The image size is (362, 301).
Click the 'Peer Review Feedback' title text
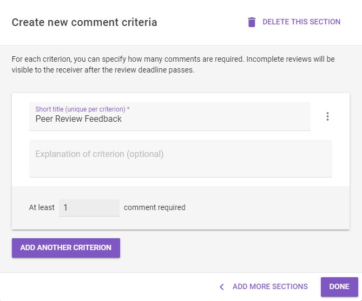click(78, 119)
